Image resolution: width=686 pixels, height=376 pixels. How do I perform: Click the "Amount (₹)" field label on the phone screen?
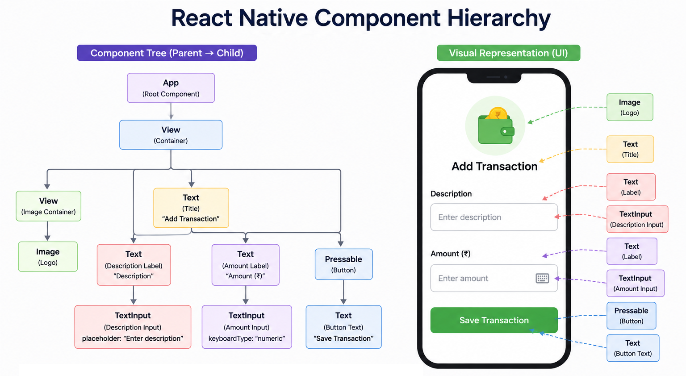pyautogui.click(x=450, y=254)
